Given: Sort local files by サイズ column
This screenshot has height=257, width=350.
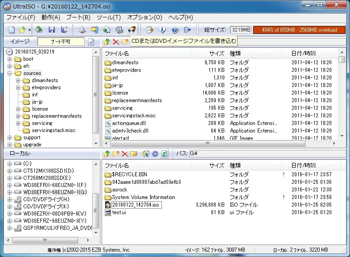Looking at the screenshot, I should (209, 166).
